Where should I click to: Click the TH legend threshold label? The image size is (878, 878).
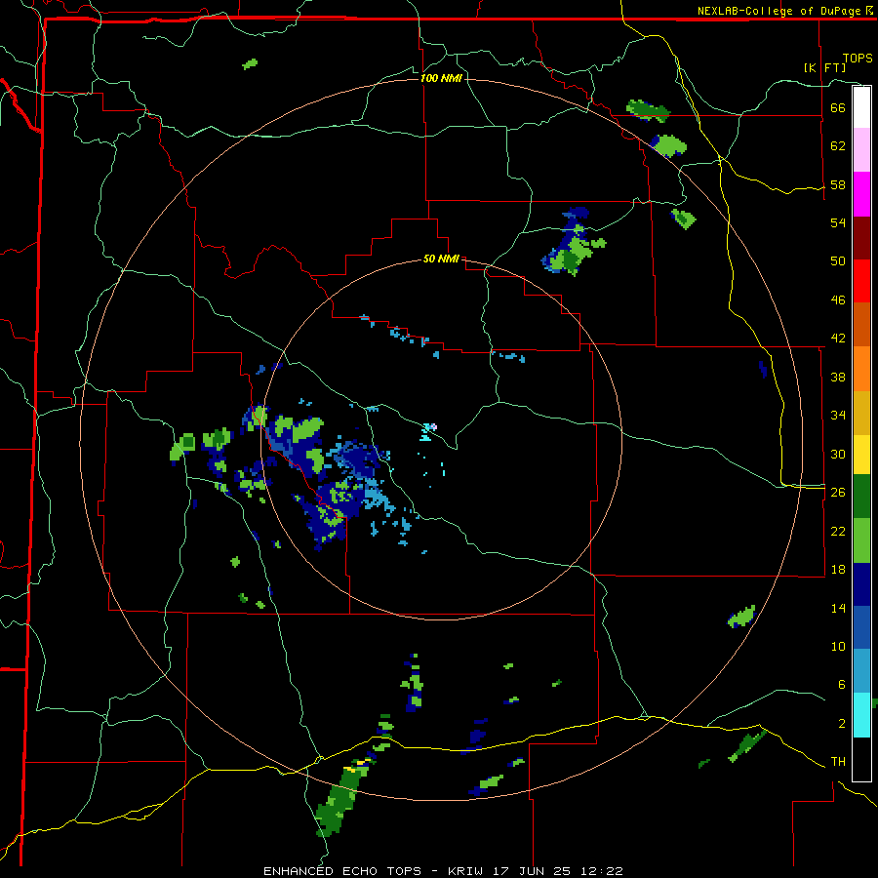(x=838, y=762)
